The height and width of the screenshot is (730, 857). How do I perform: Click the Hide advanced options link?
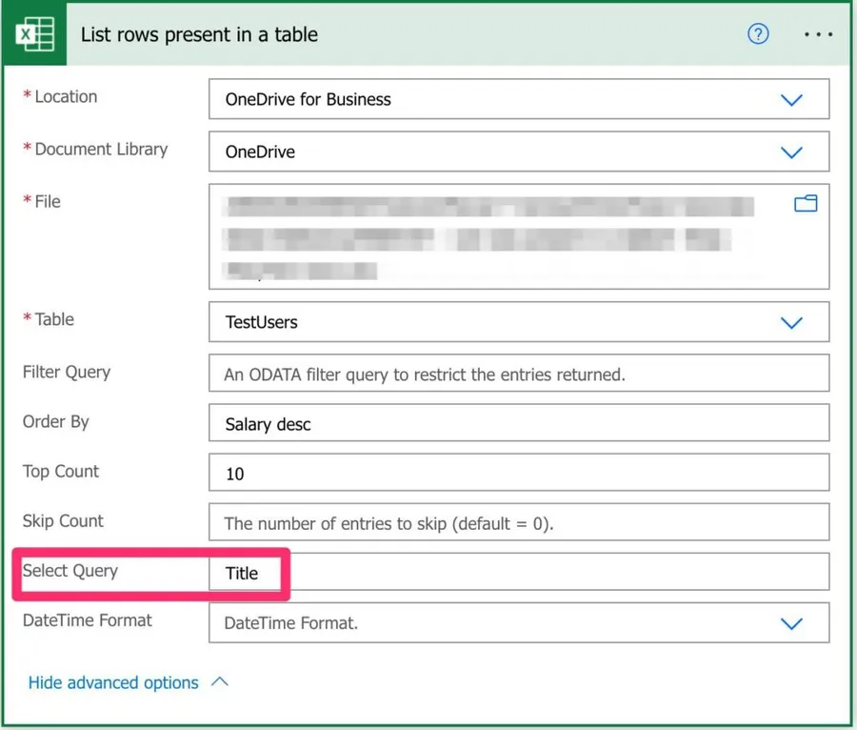pyautogui.click(x=113, y=682)
